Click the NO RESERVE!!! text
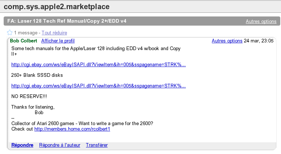 (29, 97)
